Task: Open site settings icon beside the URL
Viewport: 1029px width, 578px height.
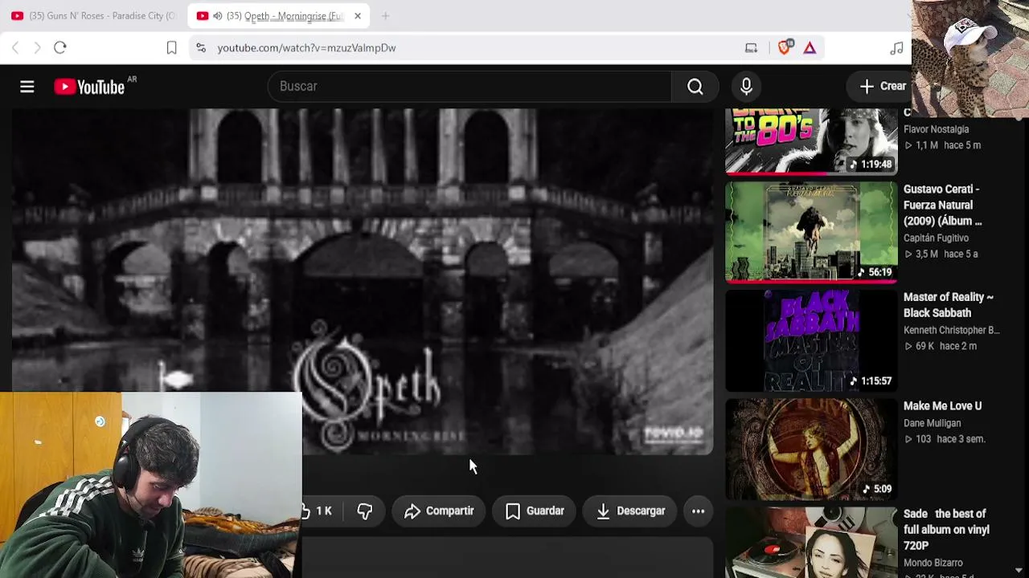Action: (x=201, y=48)
